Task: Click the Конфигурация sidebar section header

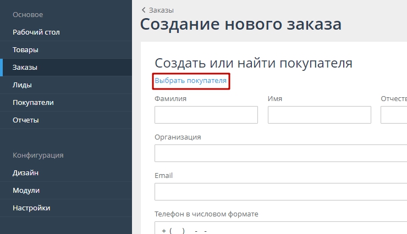Action: point(38,155)
